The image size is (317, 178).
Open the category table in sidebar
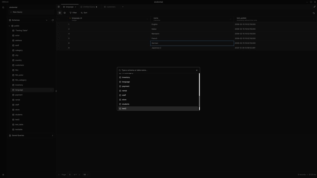pyautogui.click(x=32, y=50)
